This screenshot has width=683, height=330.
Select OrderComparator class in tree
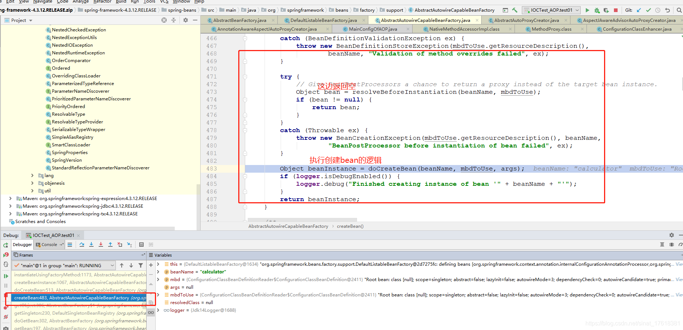point(71,61)
